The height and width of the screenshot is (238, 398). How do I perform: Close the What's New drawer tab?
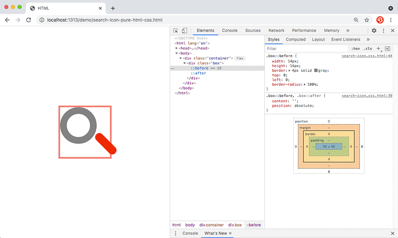tap(230, 233)
